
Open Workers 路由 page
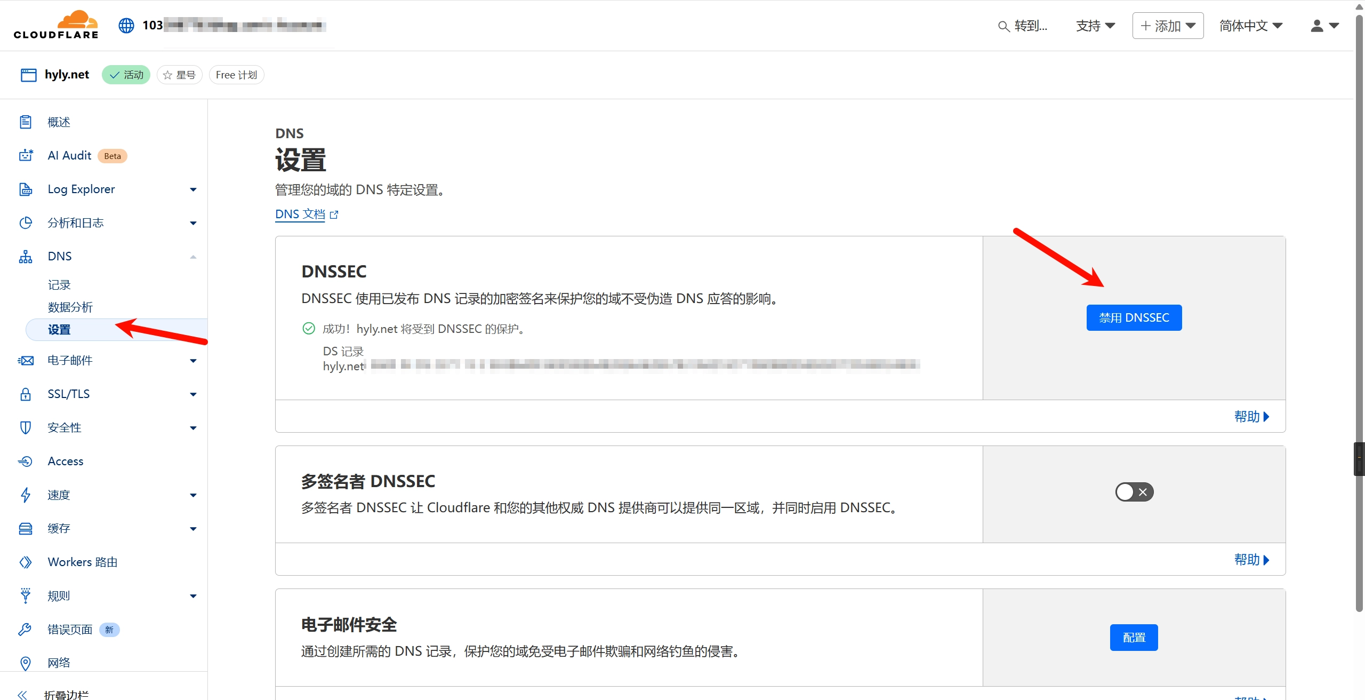coord(83,562)
